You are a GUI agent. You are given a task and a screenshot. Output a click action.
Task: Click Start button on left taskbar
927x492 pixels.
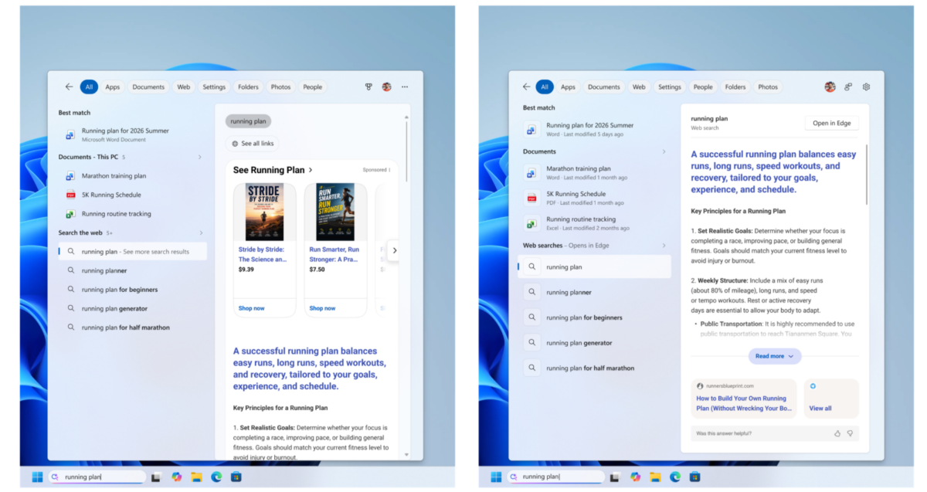pyautogui.click(x=37, y=477)
